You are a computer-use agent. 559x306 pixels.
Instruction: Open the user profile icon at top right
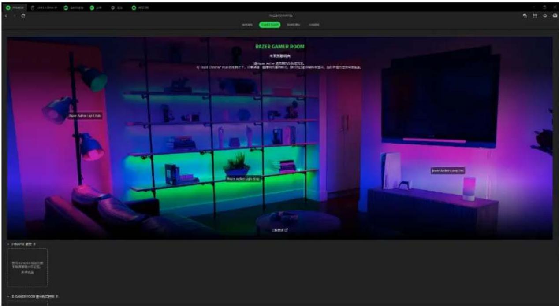(554, 15)
